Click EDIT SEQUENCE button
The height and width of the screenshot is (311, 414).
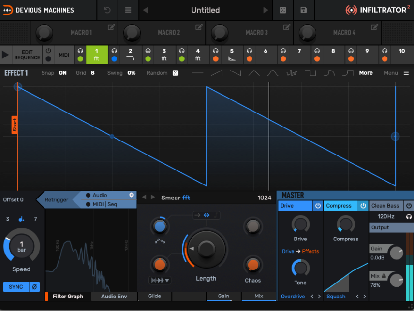[x=27, y=55]
